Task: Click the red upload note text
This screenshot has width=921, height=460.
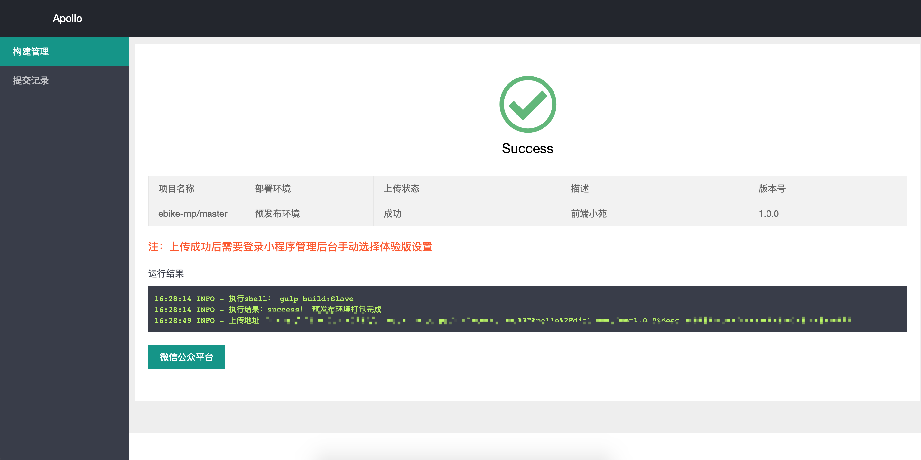Action: [x=290, y=247]
